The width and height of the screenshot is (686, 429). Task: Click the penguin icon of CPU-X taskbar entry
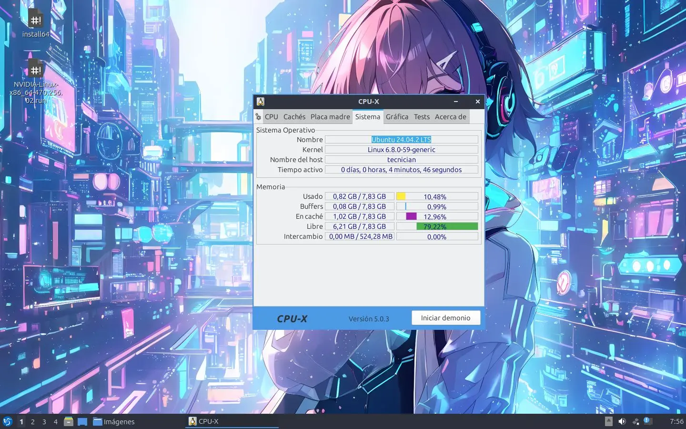click(x=192, y=421)
